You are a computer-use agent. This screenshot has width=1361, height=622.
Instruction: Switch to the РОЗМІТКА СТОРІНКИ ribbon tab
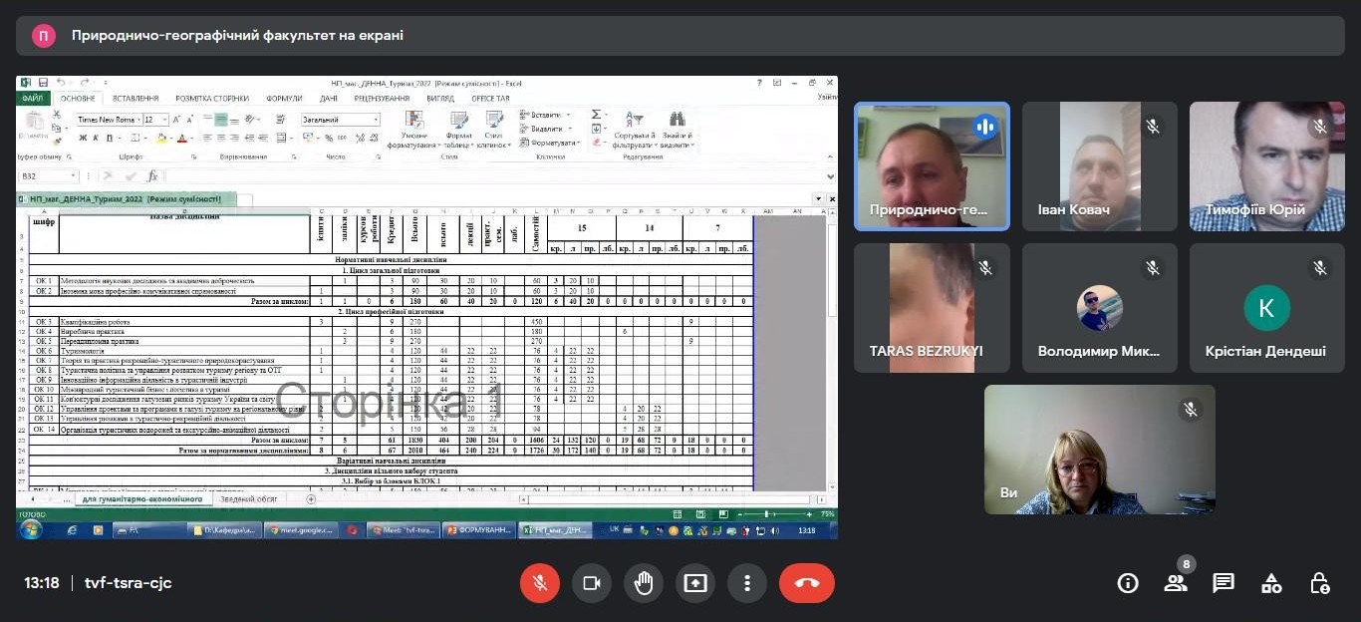[x=212, y=99]
